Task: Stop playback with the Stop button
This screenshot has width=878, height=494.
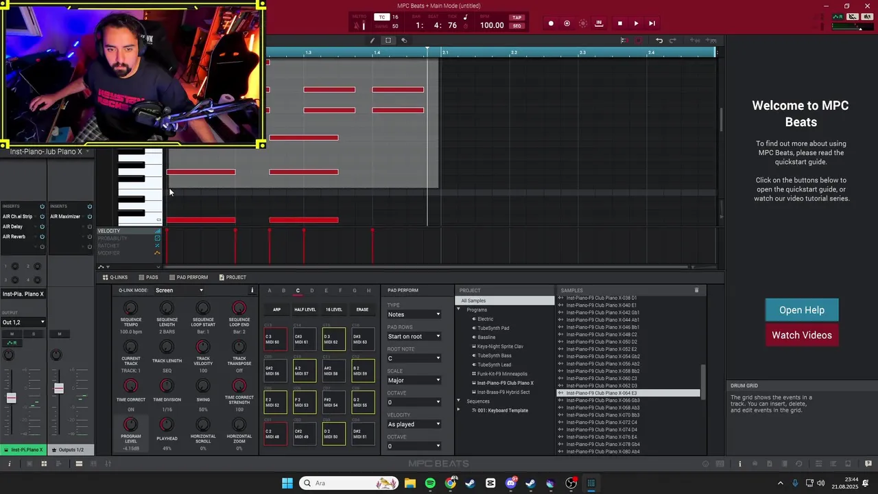Action: click(620, 23)
